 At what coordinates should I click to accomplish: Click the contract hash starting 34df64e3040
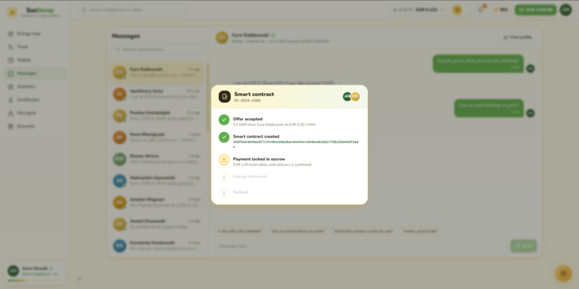[x=296, y=143]
